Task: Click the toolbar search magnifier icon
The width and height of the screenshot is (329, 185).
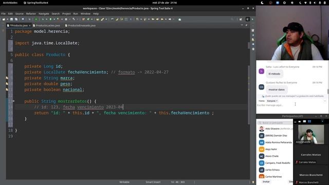Action: pyautogui.click(x=232, y=20)
